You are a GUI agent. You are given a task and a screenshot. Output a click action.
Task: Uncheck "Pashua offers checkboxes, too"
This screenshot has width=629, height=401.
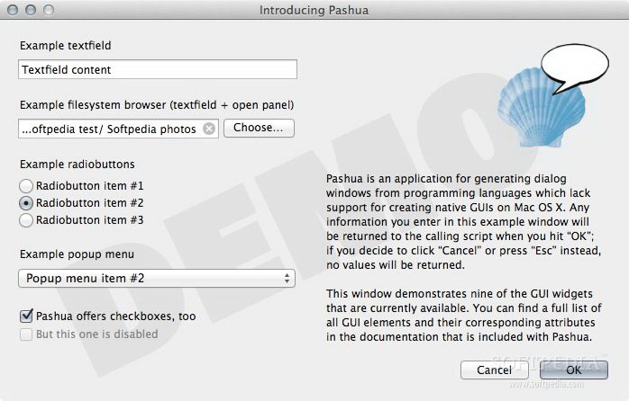click(25, 316)
